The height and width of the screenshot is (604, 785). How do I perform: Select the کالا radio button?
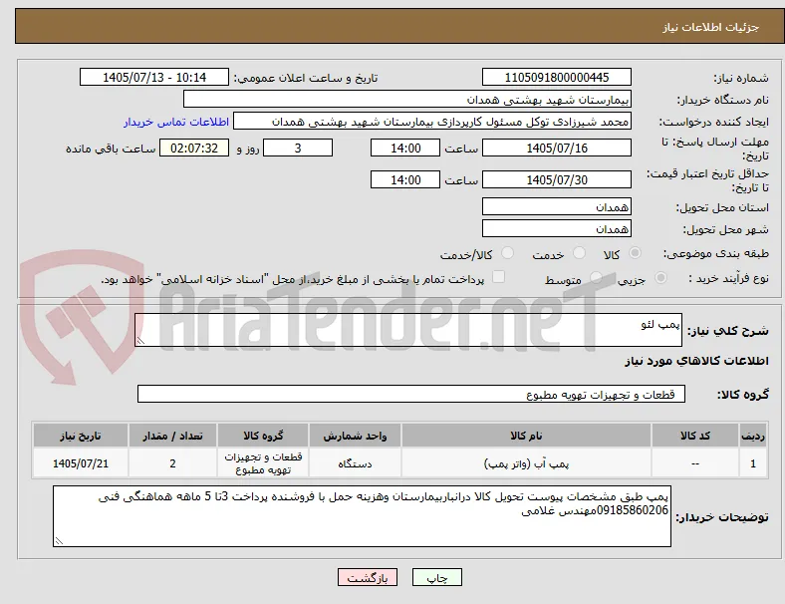click(635, 253)
